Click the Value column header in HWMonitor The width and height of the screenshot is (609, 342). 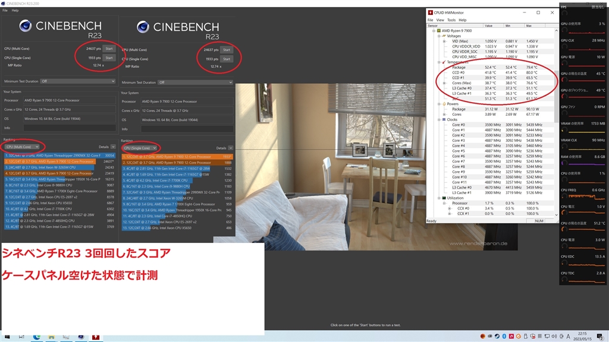pyautogui.click(x=494, y=26)
